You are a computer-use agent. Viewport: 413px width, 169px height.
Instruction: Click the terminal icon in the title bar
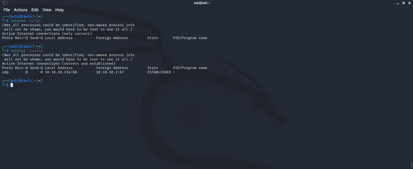[5, 3]
